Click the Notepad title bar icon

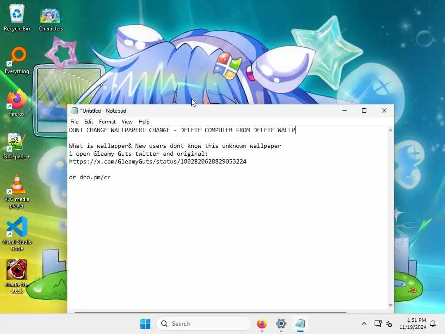click(75, 111)
